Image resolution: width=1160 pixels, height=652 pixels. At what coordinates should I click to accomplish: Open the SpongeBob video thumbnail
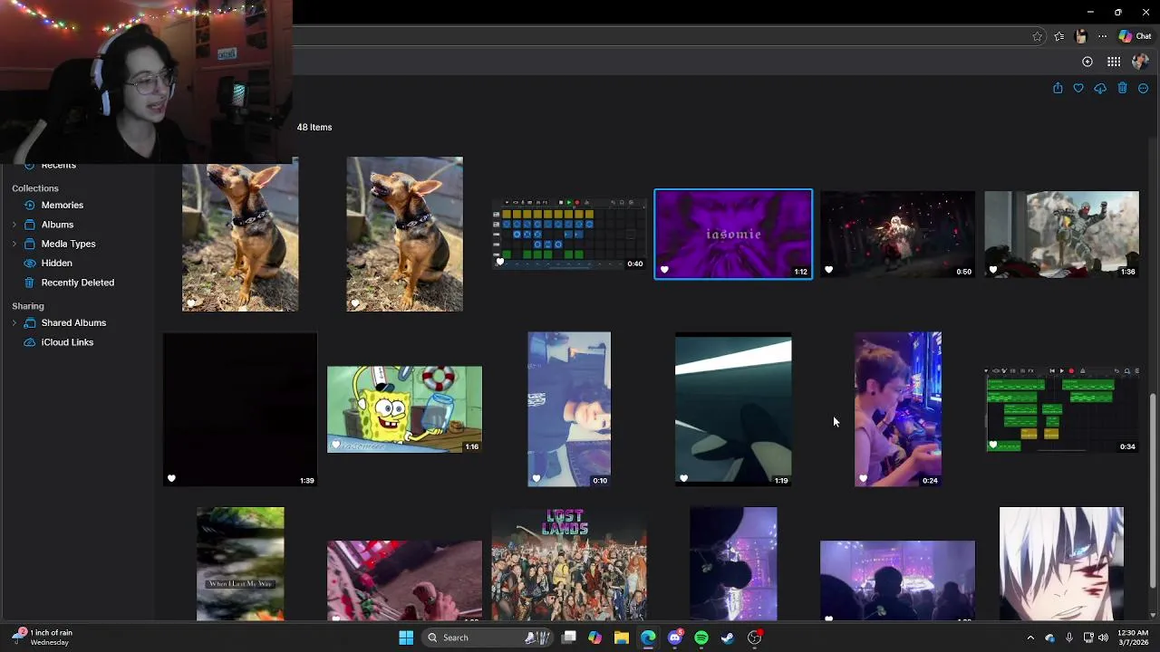point(404,409)
